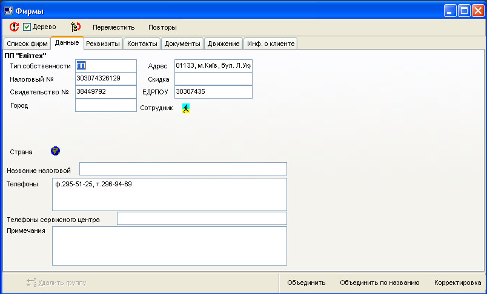The image size is (487, 294).
Task: Click the Корректировка button
Action: tap(457, 283)
